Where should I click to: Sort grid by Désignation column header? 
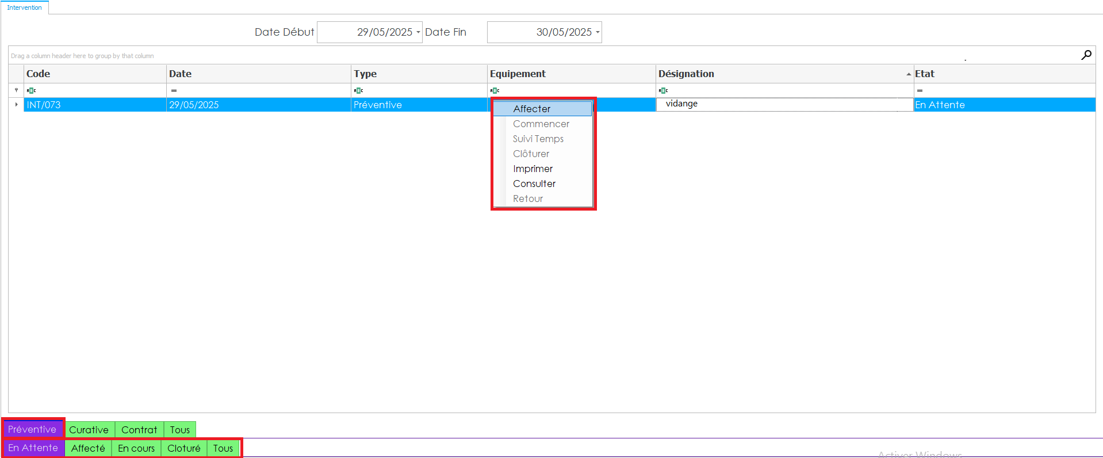(686, 74)
